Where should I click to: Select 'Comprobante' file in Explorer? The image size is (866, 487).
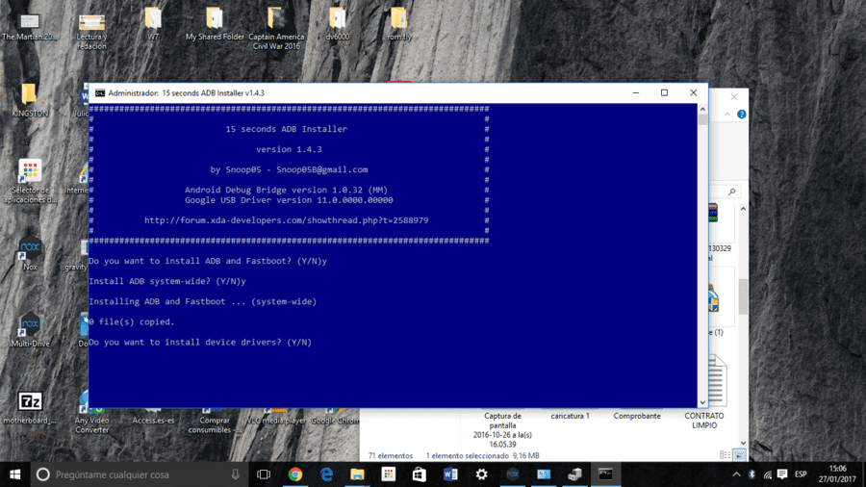[x=637, y=416]
